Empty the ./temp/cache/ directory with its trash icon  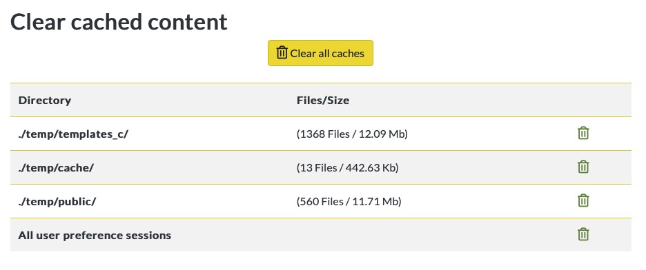pos(583,167)
